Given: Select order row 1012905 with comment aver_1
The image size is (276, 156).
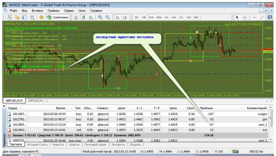Looking at the screenshot, I should 137,125.
